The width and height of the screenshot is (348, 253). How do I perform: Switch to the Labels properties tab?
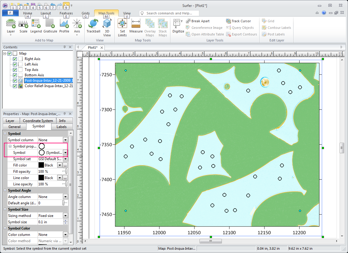coord(61,127)
